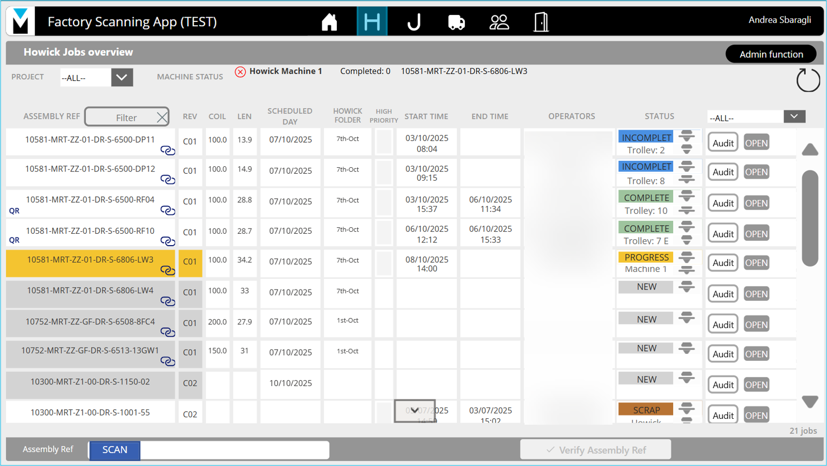Click OPEN for 6500-DP12 row

click(x=756, y=172)
